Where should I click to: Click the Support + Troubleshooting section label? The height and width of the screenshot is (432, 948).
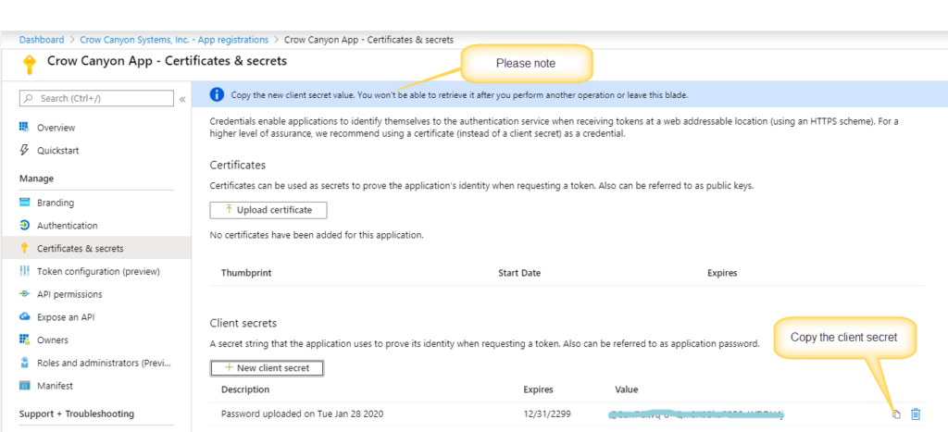(x=77, y=413)
